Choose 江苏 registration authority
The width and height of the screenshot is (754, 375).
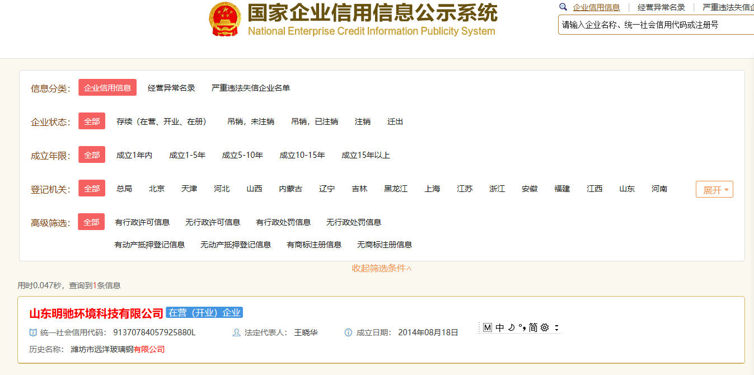(x=465, y=189)
